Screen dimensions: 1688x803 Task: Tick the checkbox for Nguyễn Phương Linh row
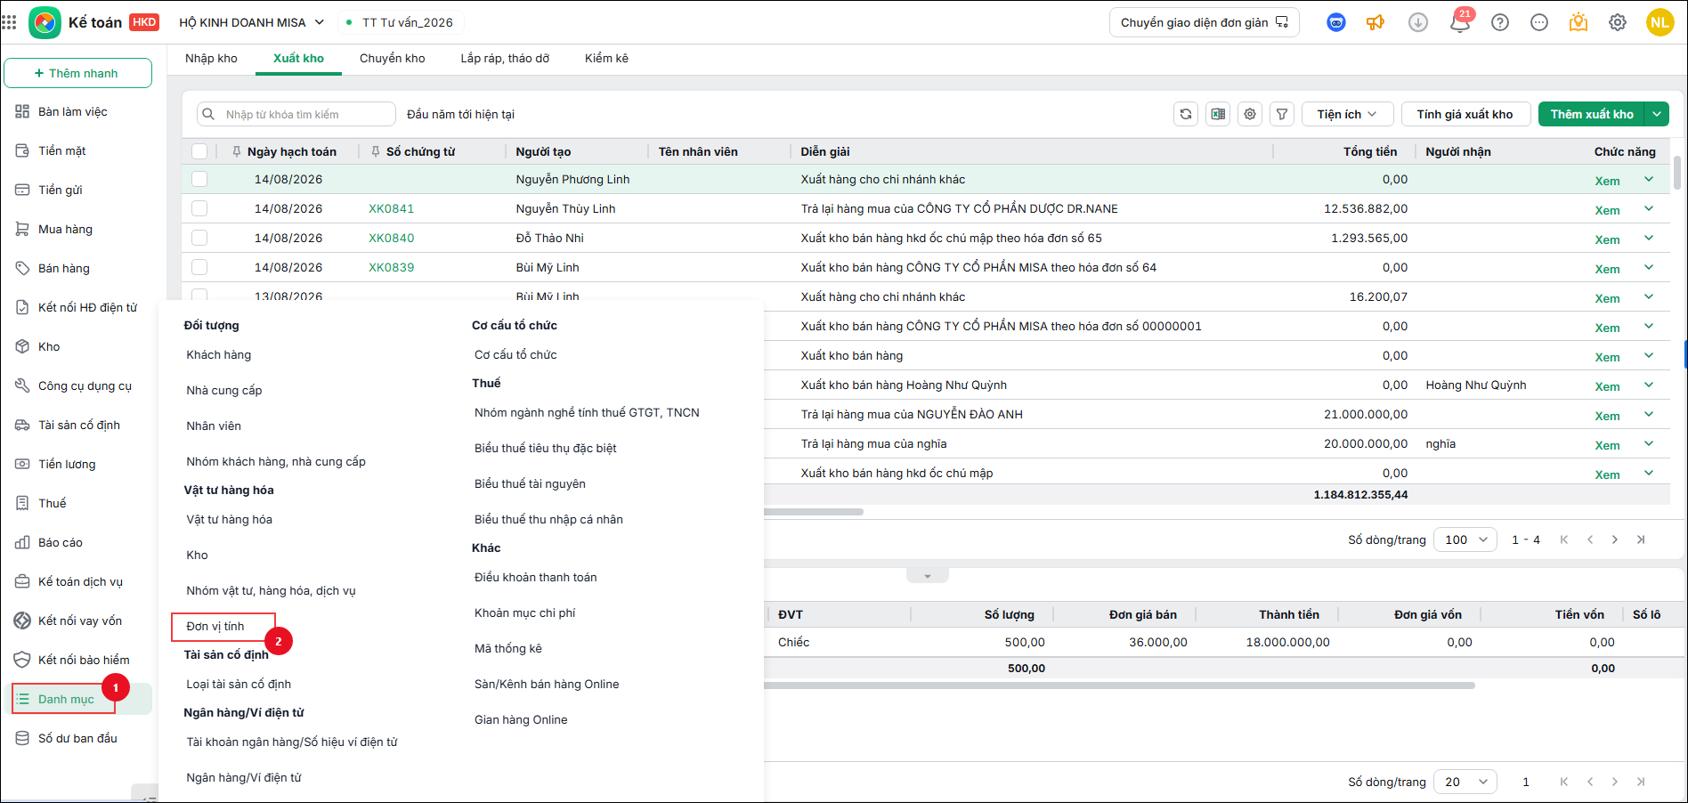199,179
